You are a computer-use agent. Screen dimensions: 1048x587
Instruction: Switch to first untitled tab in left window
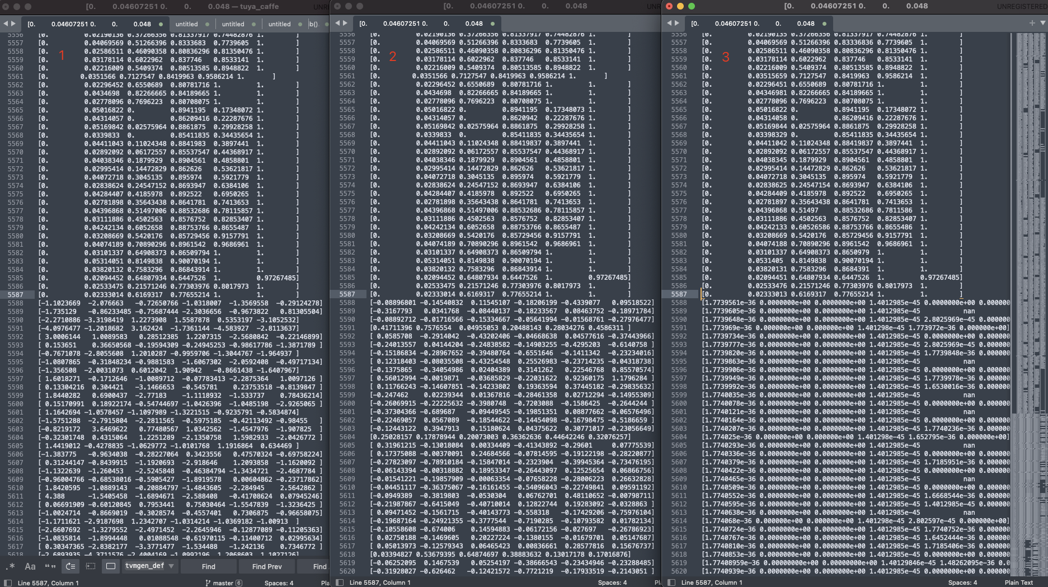[186, 24]
